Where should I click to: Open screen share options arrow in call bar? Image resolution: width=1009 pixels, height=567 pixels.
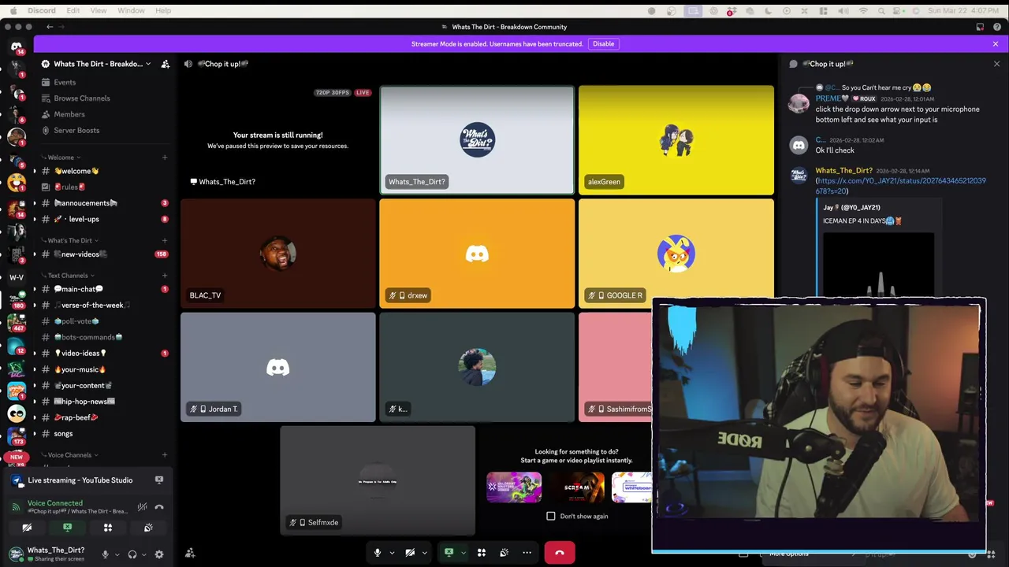(x=463, y=553)
